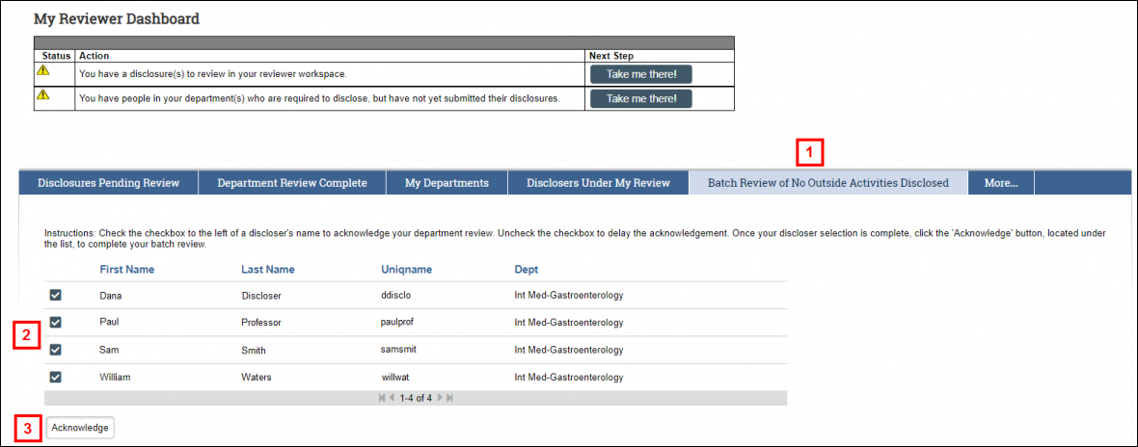Click Dept cell in Dana Discloser's row
The height and width of the screenshot is (447, 1138).
(569, 296)
